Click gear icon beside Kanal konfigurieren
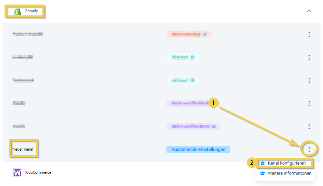The width and height of the screenshot is (323, 186). click(x=263, y=163)
